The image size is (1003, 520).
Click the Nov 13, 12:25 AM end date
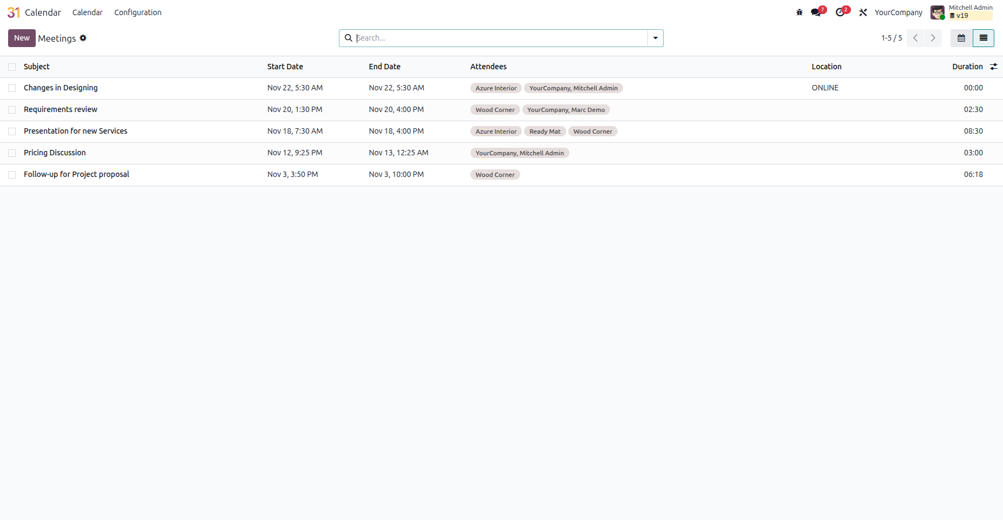(399, 153)
